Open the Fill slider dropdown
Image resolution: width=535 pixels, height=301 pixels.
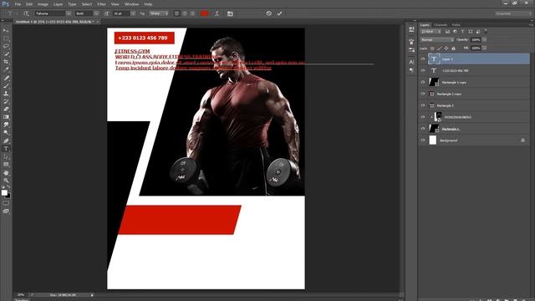click(x=485, y=48)
